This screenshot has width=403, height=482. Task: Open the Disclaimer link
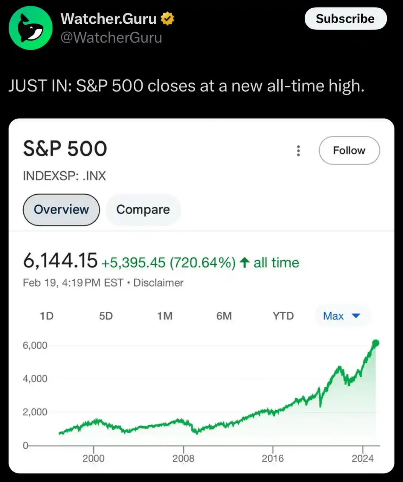click(158, 283)
